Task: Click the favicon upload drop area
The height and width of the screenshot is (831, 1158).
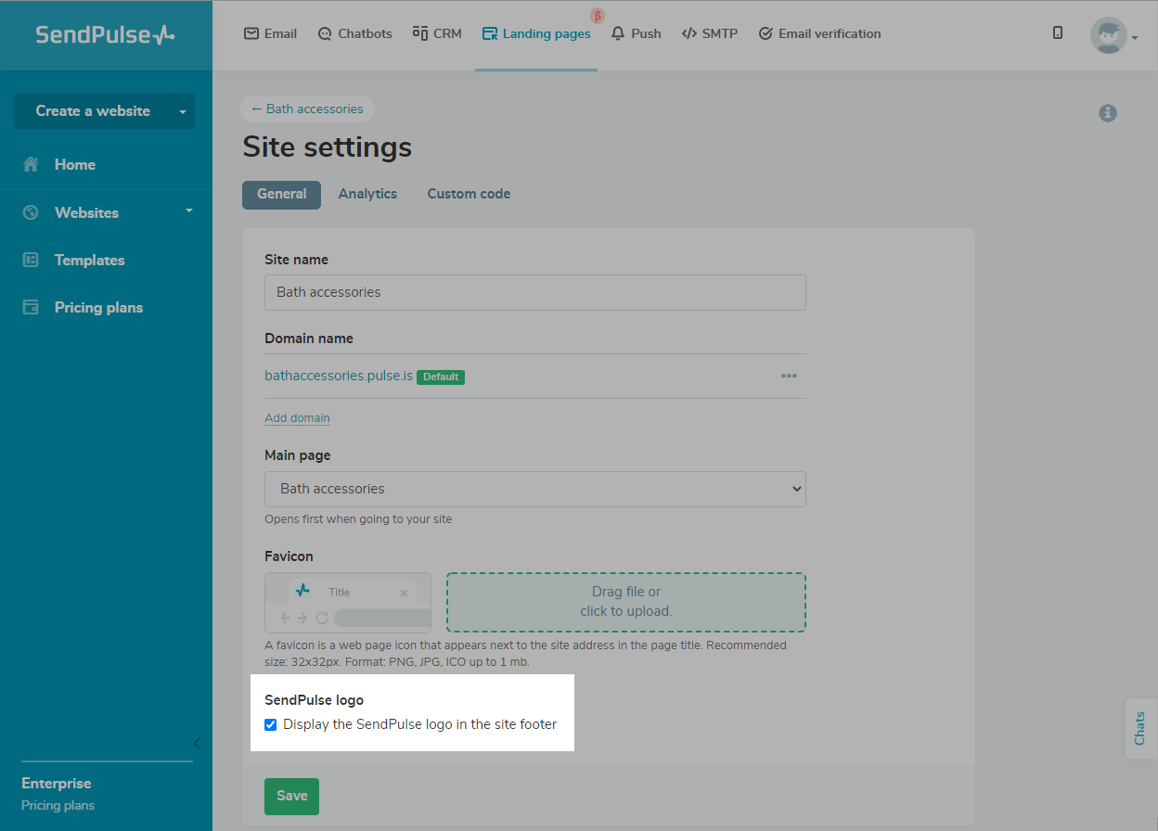Action: [x=626, y=602]
